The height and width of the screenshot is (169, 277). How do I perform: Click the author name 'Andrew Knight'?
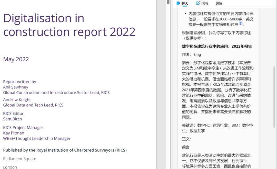click(17, 100)
